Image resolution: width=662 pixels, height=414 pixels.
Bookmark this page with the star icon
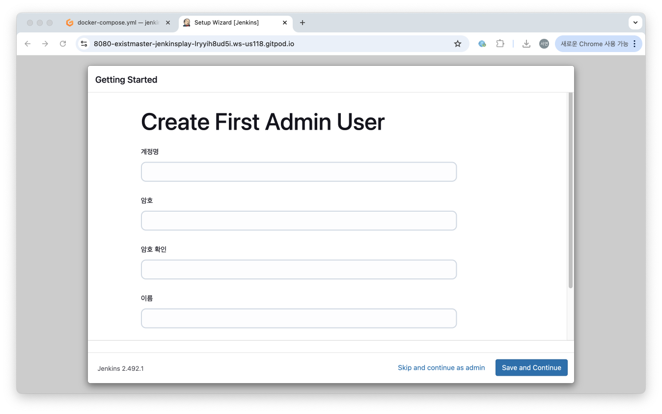pos(458,44)
